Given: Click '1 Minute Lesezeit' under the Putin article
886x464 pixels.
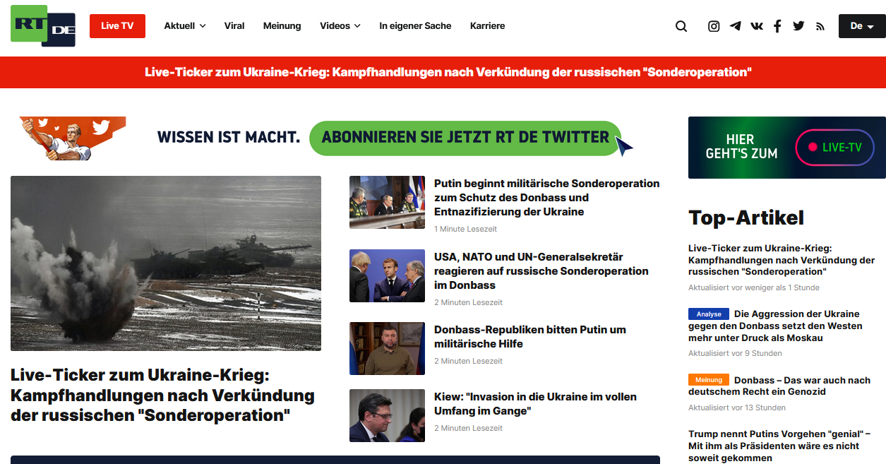Looking at the screenshot, I should pos(465,229).
